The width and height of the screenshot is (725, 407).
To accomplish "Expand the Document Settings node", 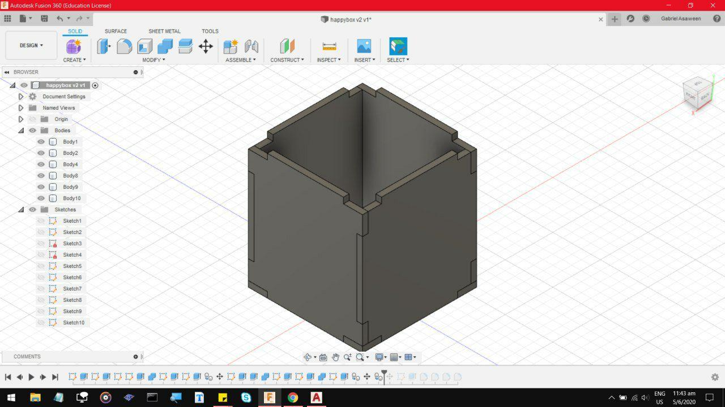I will pyautogui.click(x=21, y=97).
